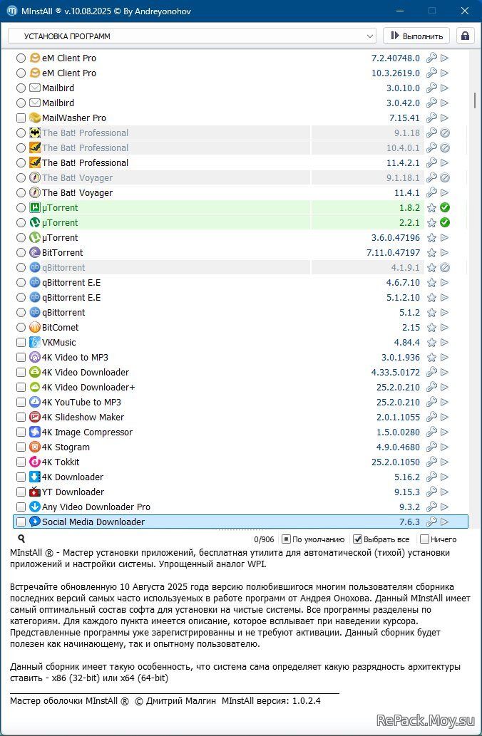Click key icon for The Bat! Professional 11.4.2.1

click(x=431, y=163)
